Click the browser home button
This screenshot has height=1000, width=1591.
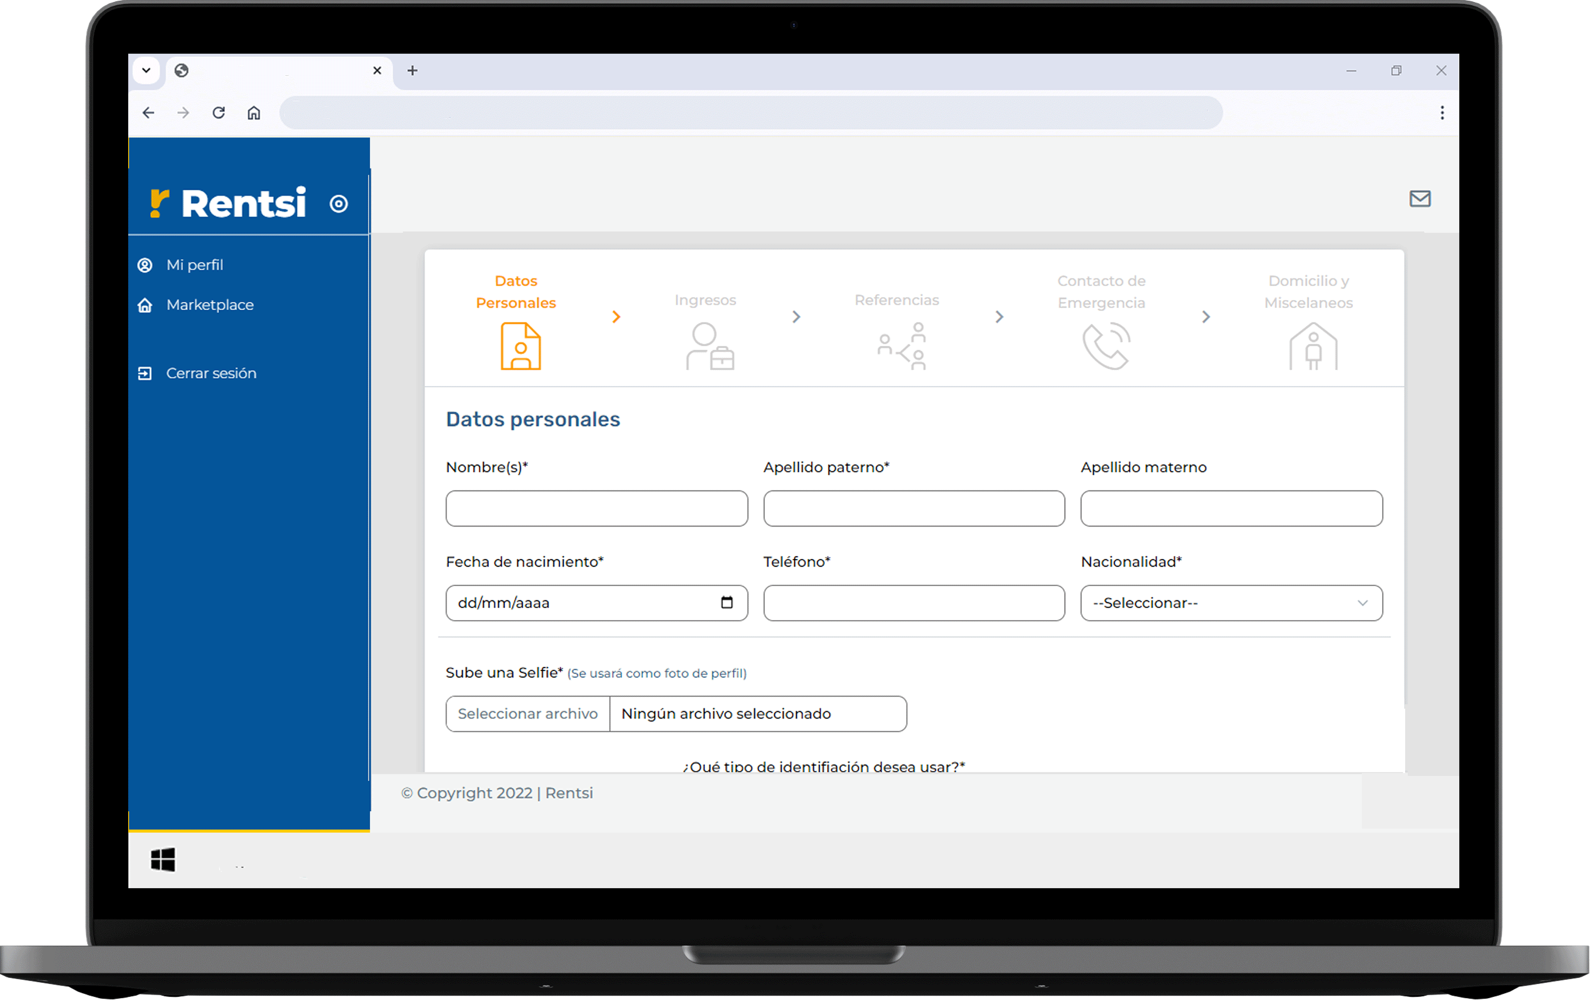pyautogui.click(x=254, y=113)
